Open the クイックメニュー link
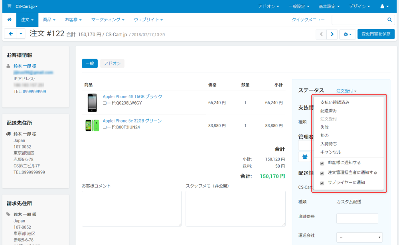The height and width of the screenshot is (245, 399). pos(308,20)
